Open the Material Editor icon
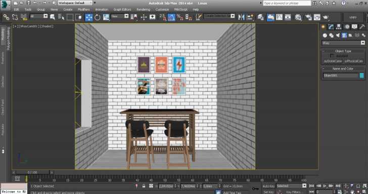The width and height of the screenshot is (368, 194). click(x=298, y=17)
